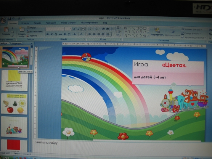Toggle bold (Ж) formatting

(x=47, y=34)
